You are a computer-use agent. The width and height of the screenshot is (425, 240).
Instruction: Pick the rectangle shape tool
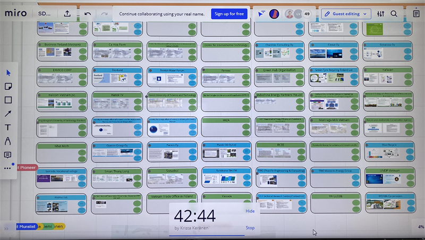click(8, 100)
